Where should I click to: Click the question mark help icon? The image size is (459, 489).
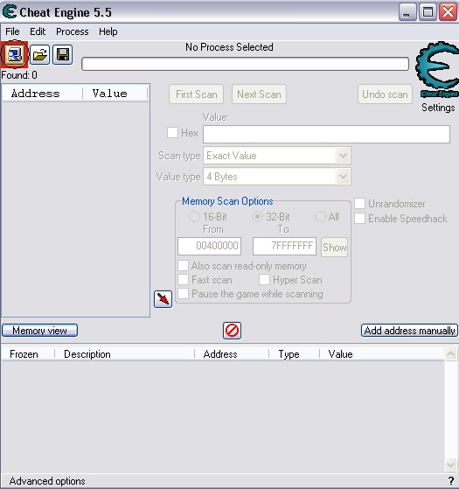[451, 480]
